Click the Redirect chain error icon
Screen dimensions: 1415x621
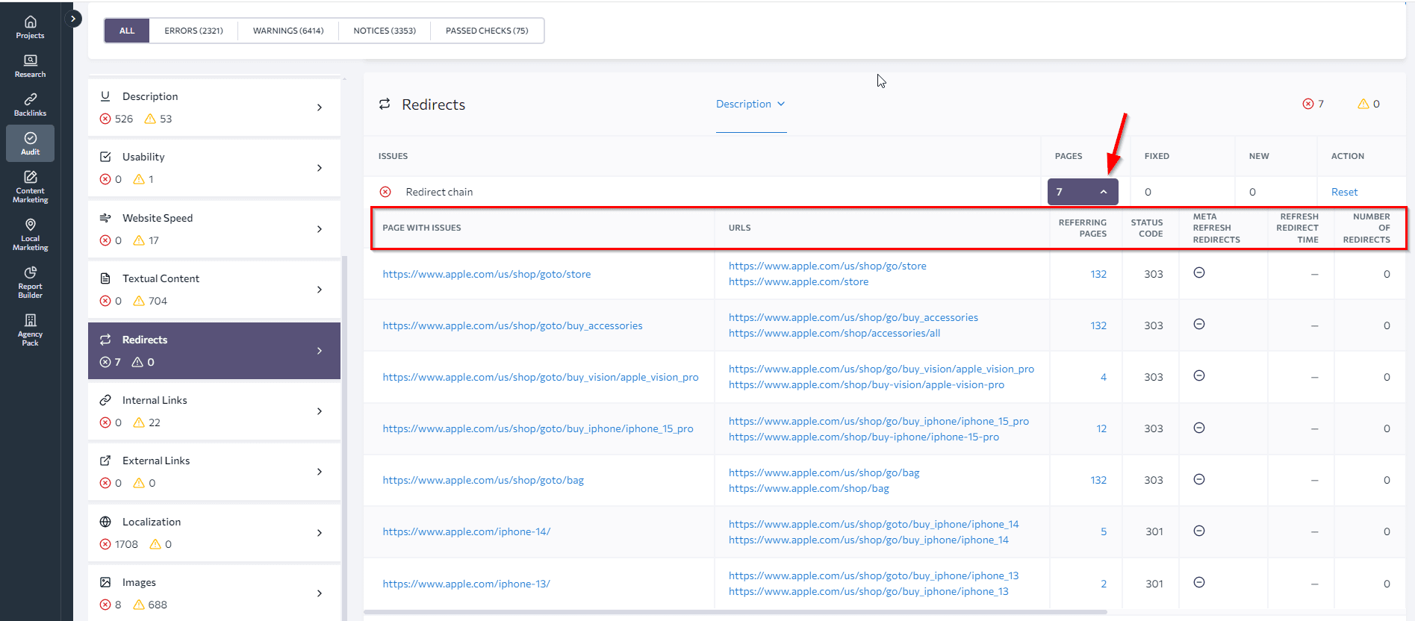point(385,192)
